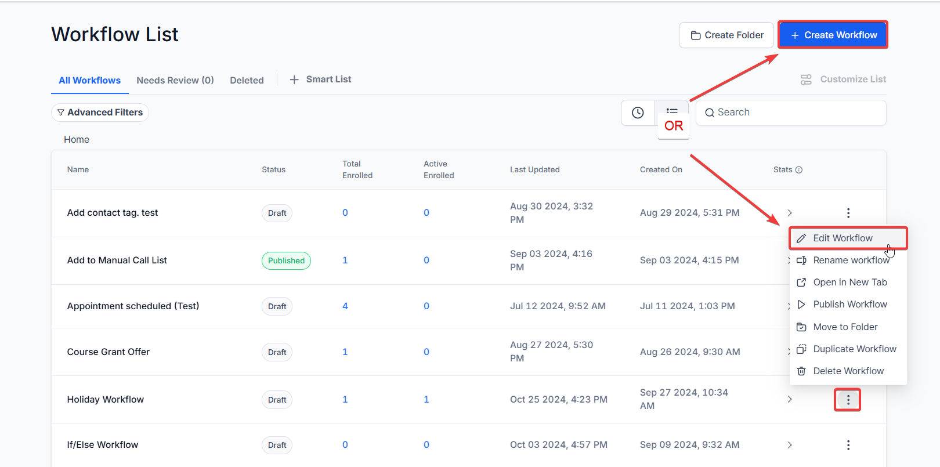940x467 pixels.
Task: Click three-dot menu for Add contact tag. test
Action: point(848,213)
